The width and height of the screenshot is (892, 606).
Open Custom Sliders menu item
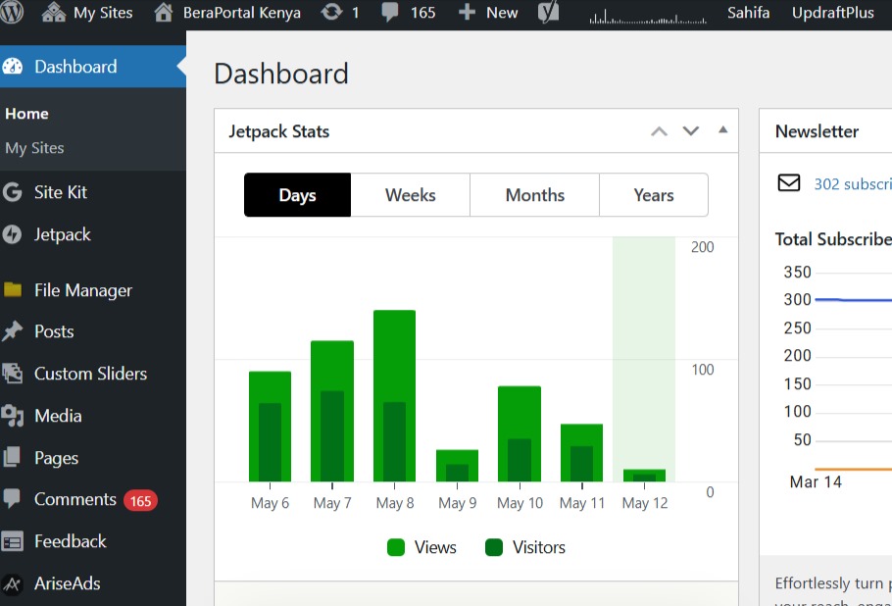click(x=90, y=374)
